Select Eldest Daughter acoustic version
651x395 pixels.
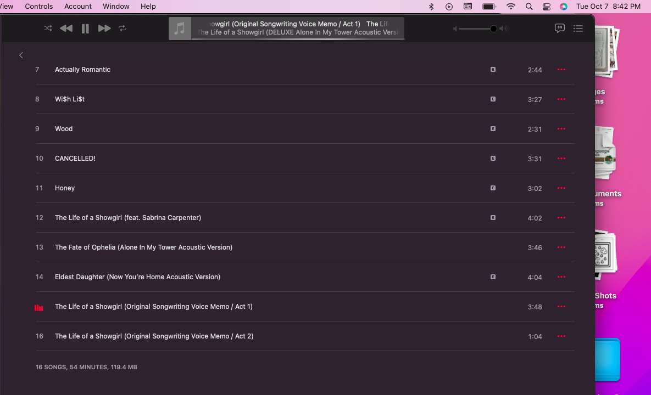(x=137, y=277)
